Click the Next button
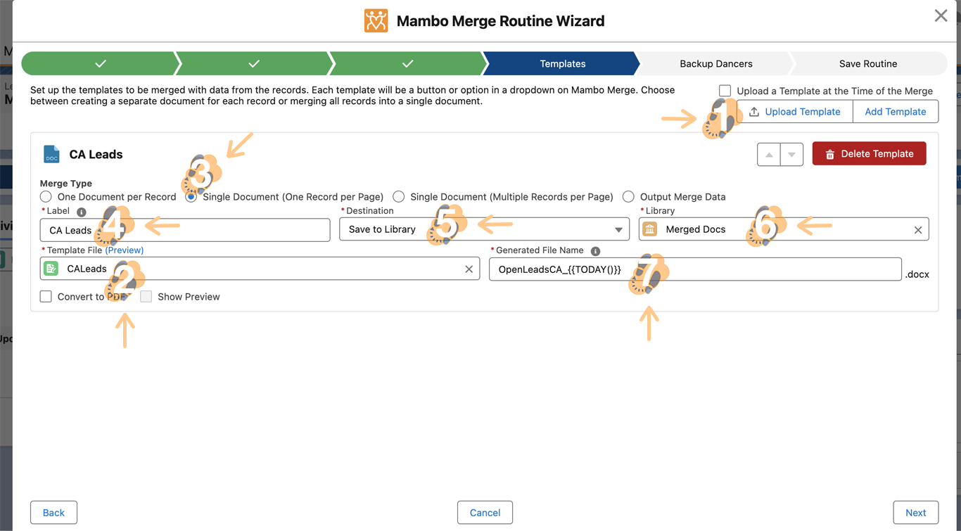 click(x=915, y=513)
